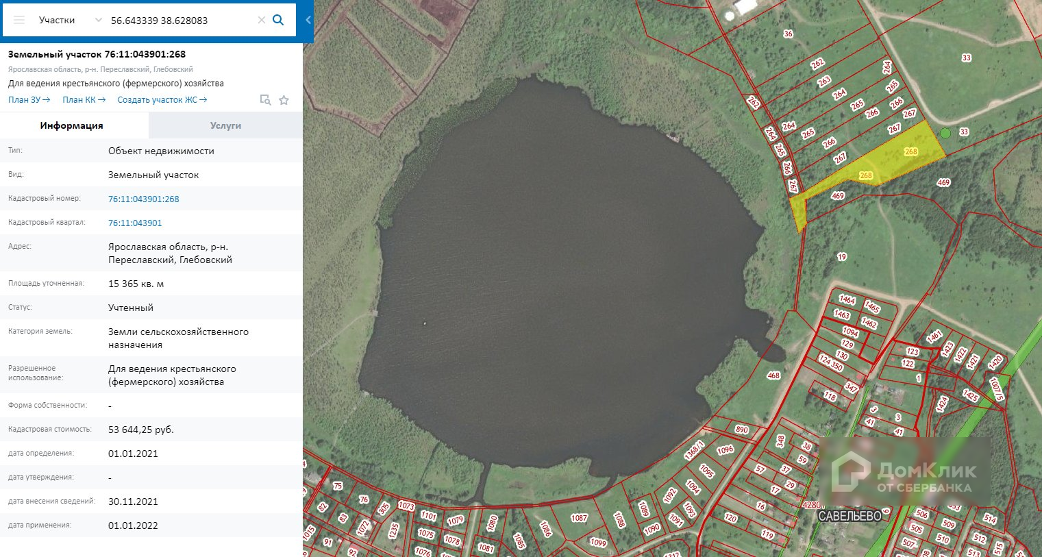Click the Земельный участок 76:11:043901:268 title
The height and width of the screenshot is (557, 1042).
point(97,54)
